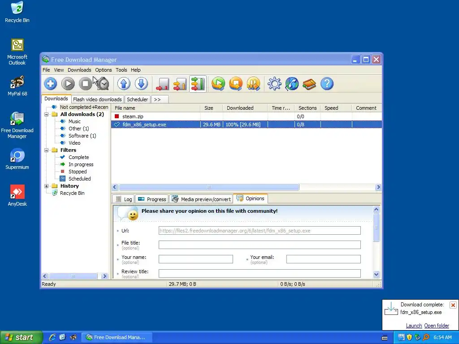Click the Opinions panel scroll down arrow
This screenshot has width=459, height=344.
click(x=377, y=274)
